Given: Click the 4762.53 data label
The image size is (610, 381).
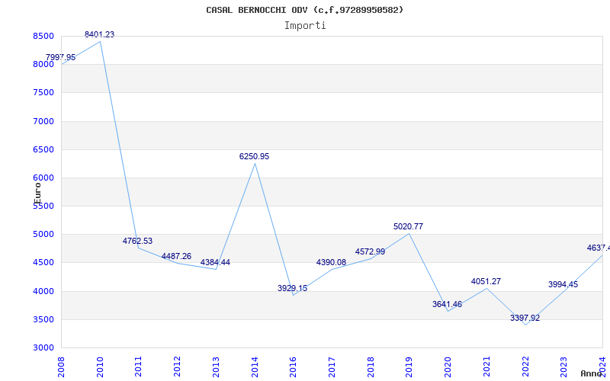Looking at the screenshot, I should [138, 241].
